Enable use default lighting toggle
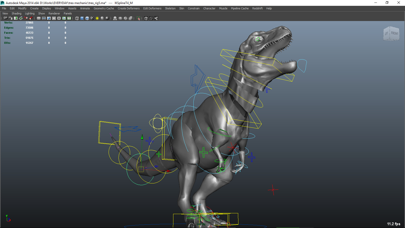 [x=97, y=18]
